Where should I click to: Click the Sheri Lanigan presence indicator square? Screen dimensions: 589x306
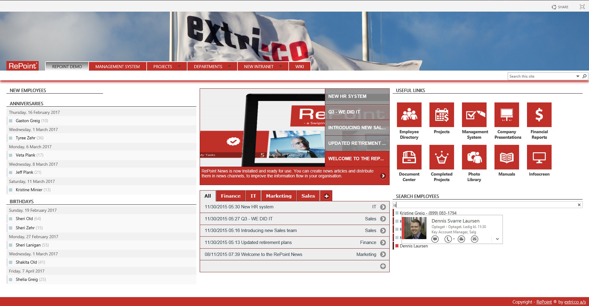[11, 245]
